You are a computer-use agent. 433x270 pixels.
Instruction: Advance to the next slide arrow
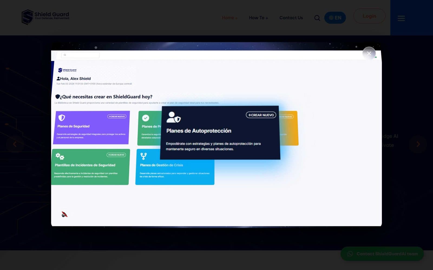click(x=418, y=144)
